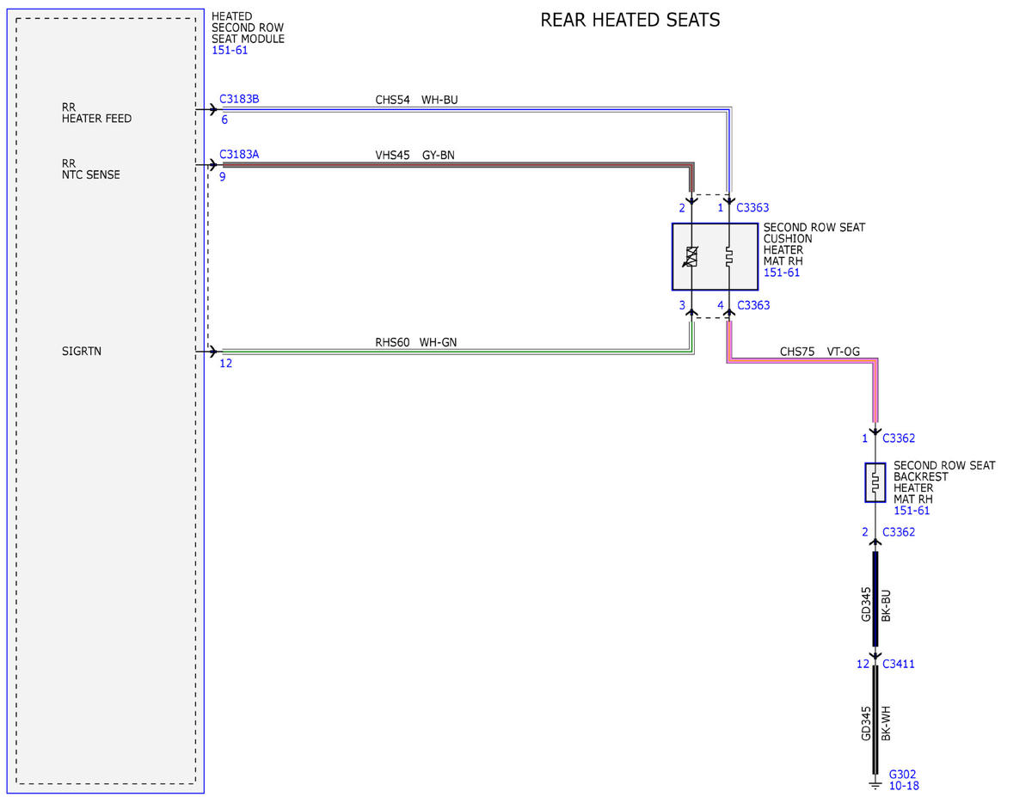Open the C3362 pin 1 connector link
Image resolution: width=1032 pixels, height=797 pixels.
tap(899, 438)
